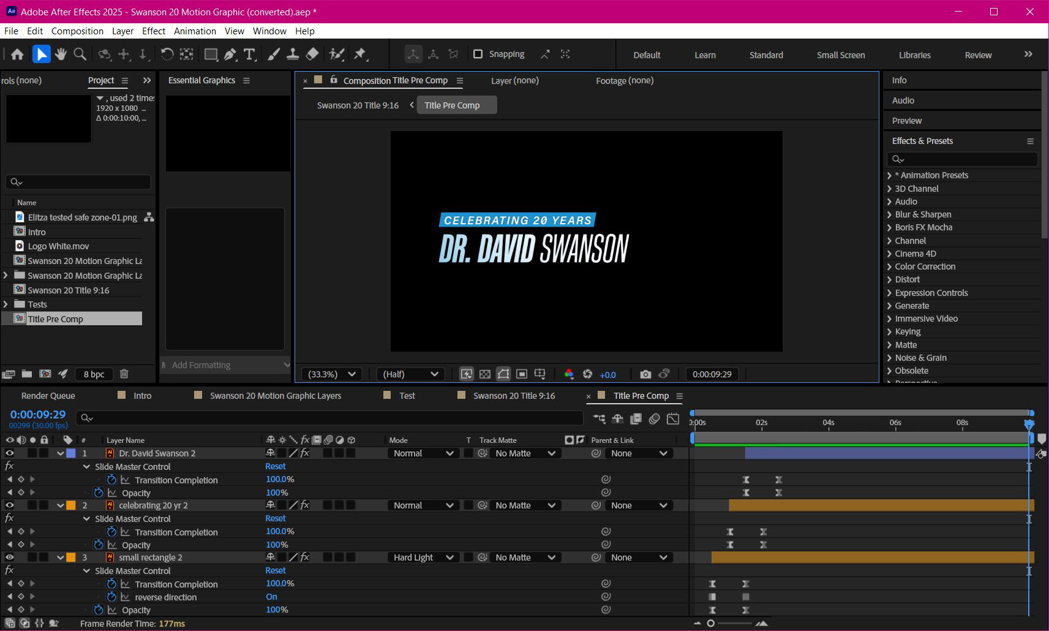The image size is (1049, 631).
Task: Open the region of interest icon
Action: tap(522, 374)
